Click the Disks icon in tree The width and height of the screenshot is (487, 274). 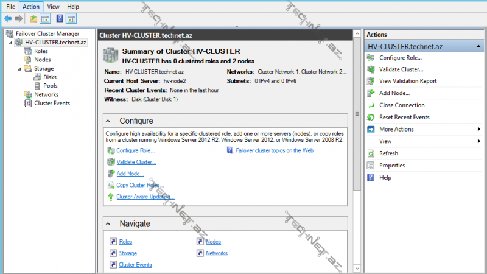coord(37,77)
